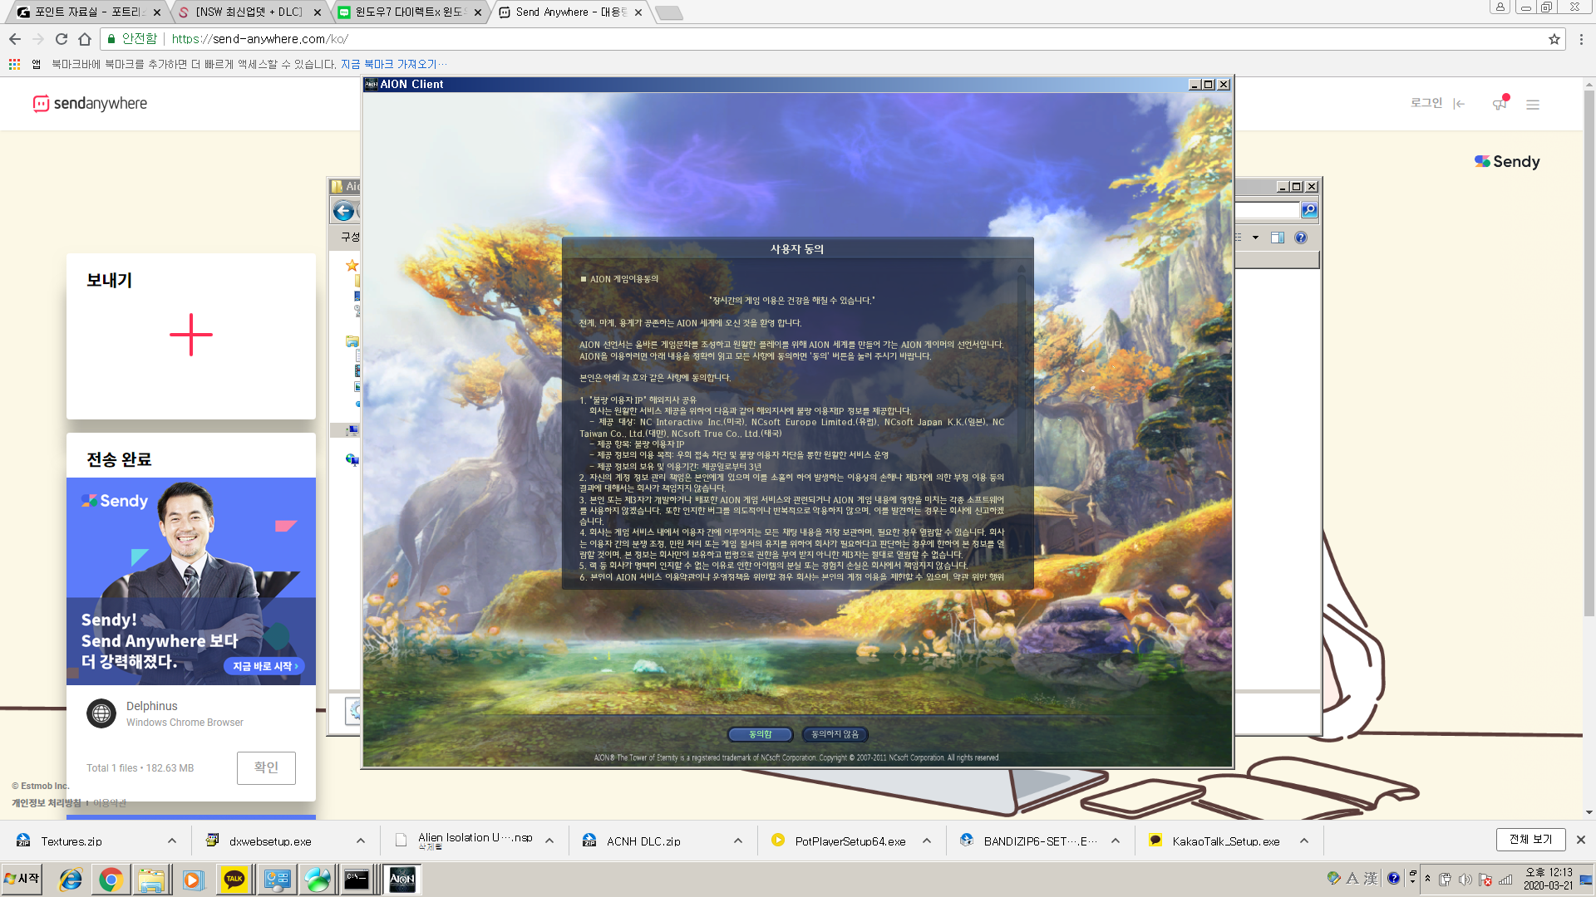
Task: Click the Chrome address bar URL
Action: [x=259, y=39]
